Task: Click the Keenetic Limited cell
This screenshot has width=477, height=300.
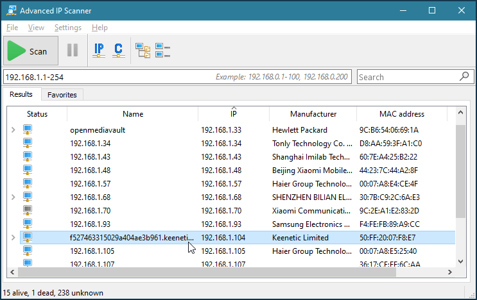Action: click(x=300, y=237)
